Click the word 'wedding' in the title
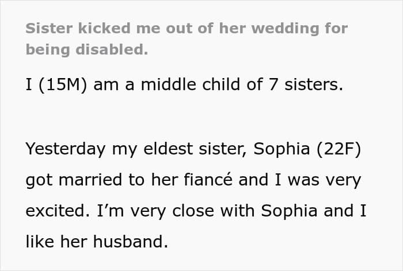Screen dimensions: 403x271 [x=285, y=29]
